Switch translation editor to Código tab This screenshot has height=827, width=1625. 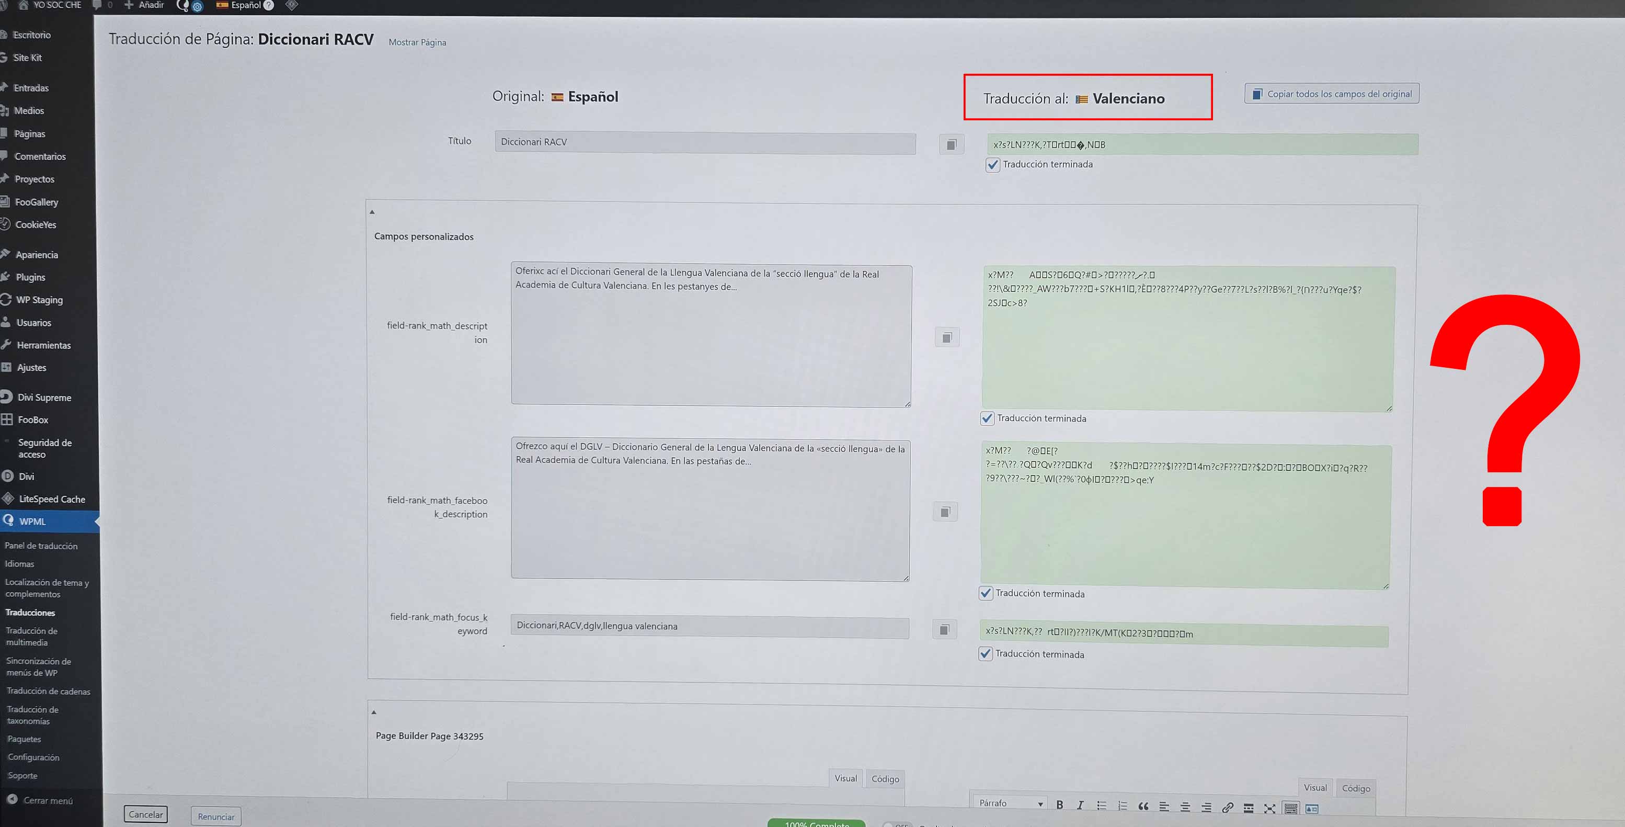tap(1356, 788)
